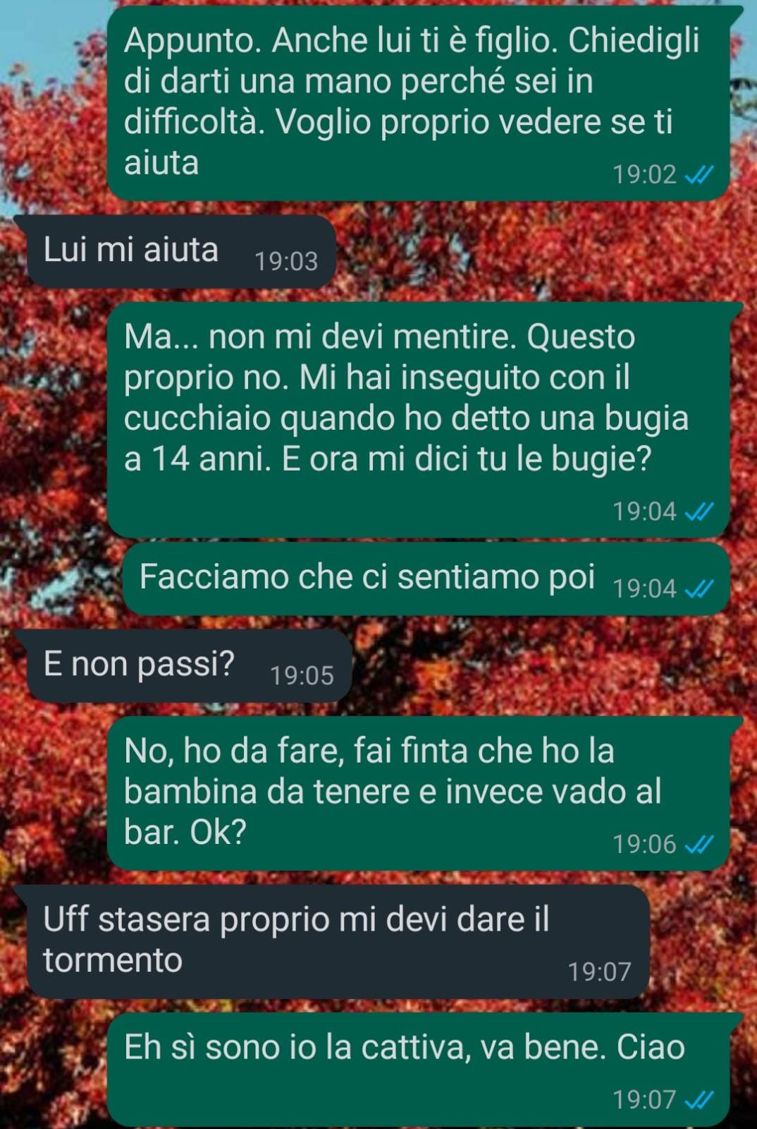Tap blue checkmarks on 'Facciamo che ci sentiamo poi'
Image resolution: width=757 pixels, height=1129 pixels.
(699, 588)
